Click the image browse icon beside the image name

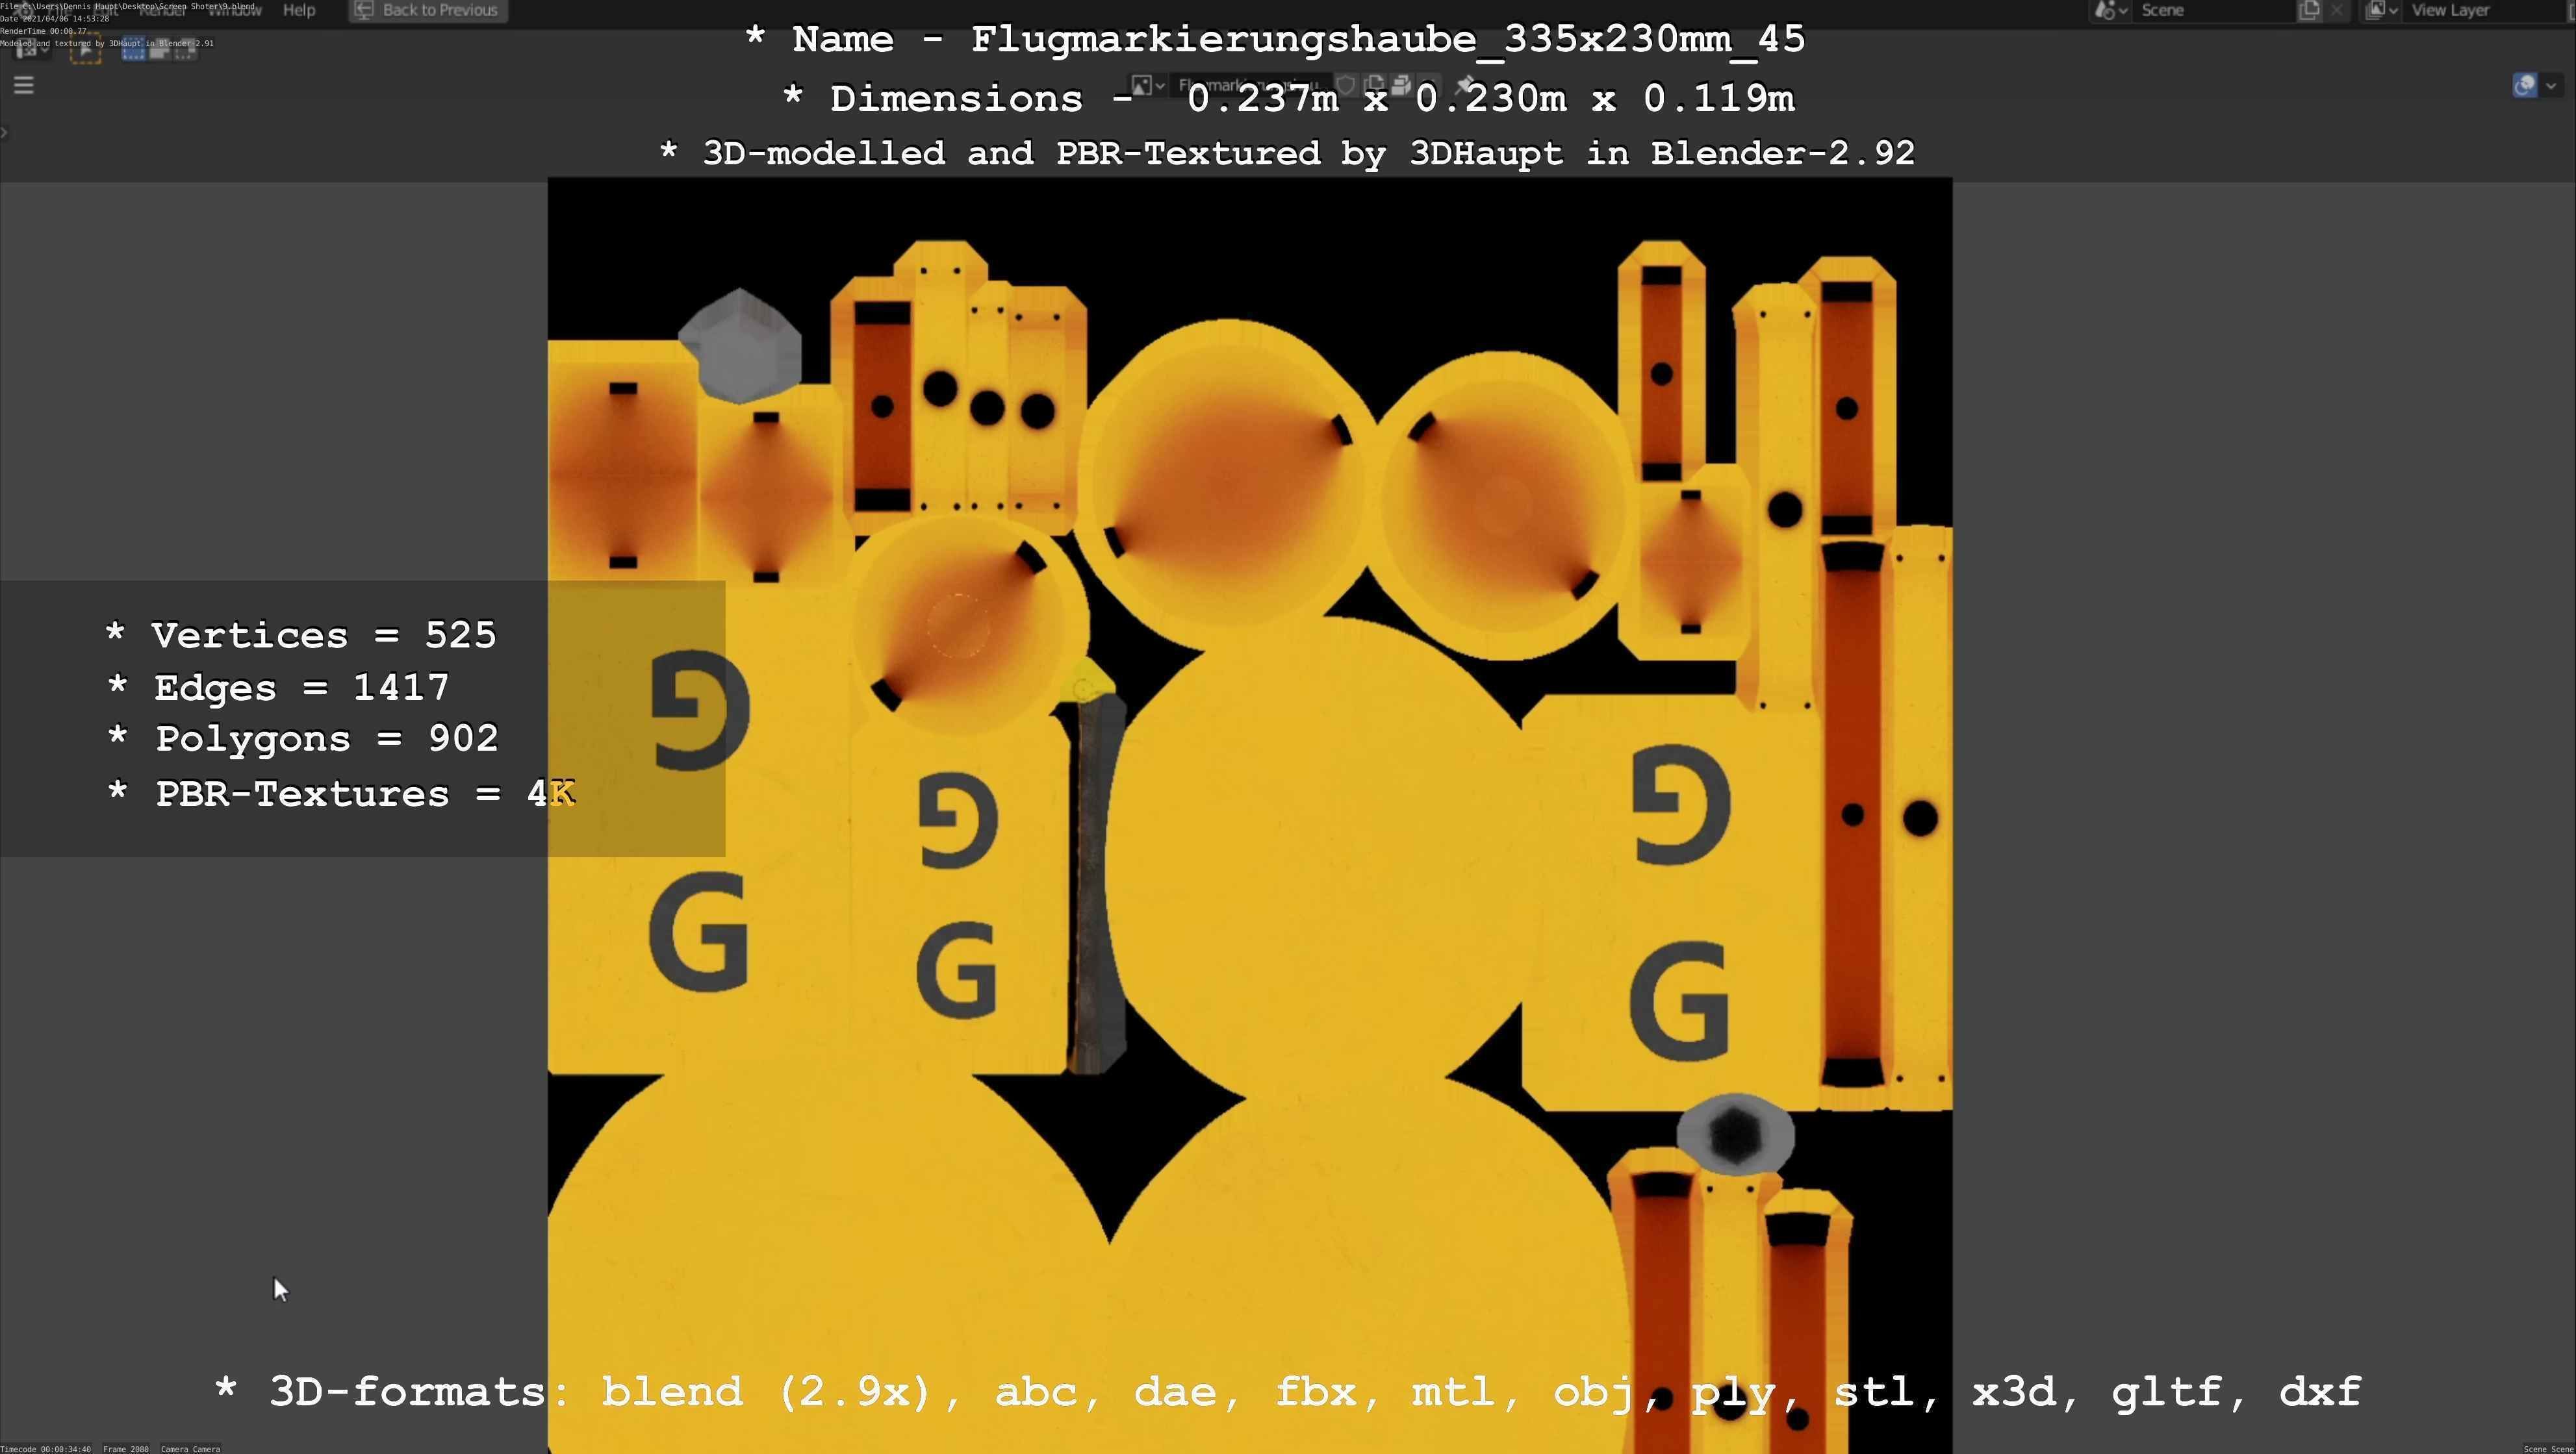tap(1142, 86)
